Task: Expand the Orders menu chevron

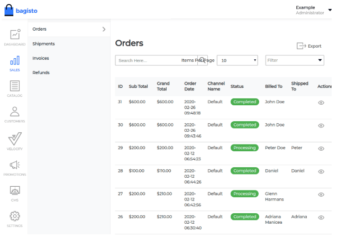Action: [104, 29]
